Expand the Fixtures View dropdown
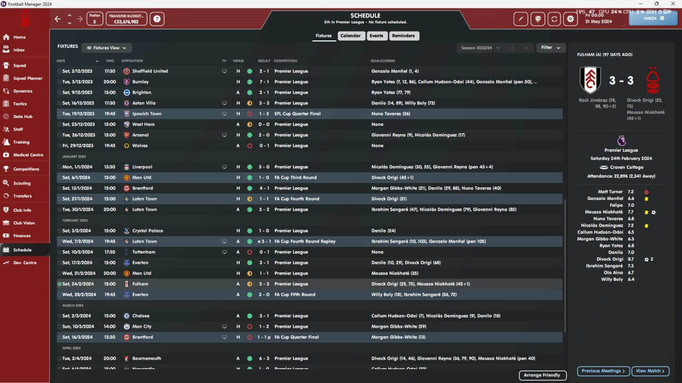This screenshot has height=383, width=682. pyautogui.click(x=107, y=48)
